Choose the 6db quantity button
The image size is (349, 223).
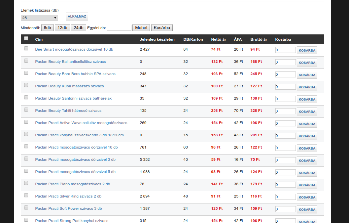point(48,28)
